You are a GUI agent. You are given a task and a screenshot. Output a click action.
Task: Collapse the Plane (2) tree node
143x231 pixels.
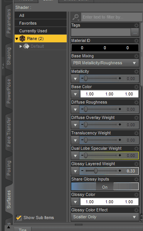coord(17,39)
